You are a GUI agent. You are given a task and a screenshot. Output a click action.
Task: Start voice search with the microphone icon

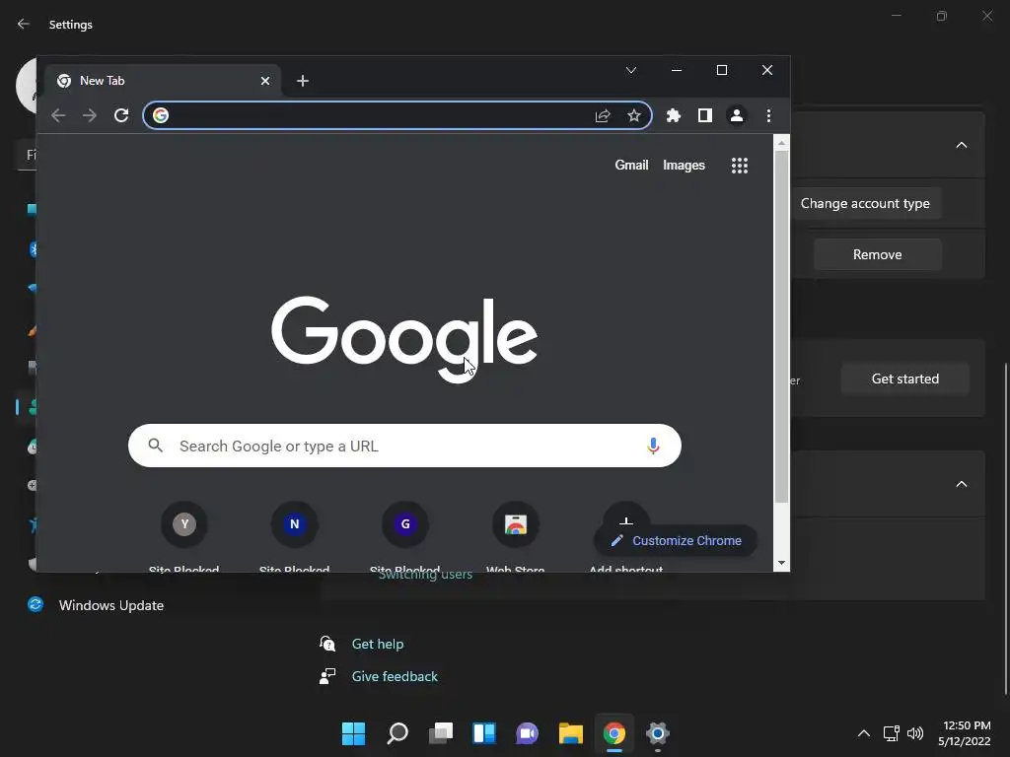click(653, 446)
